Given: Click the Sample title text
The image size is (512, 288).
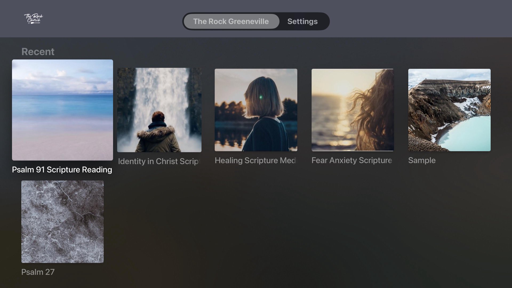Looking at the screenshot, I should click(x=422, y=160).
